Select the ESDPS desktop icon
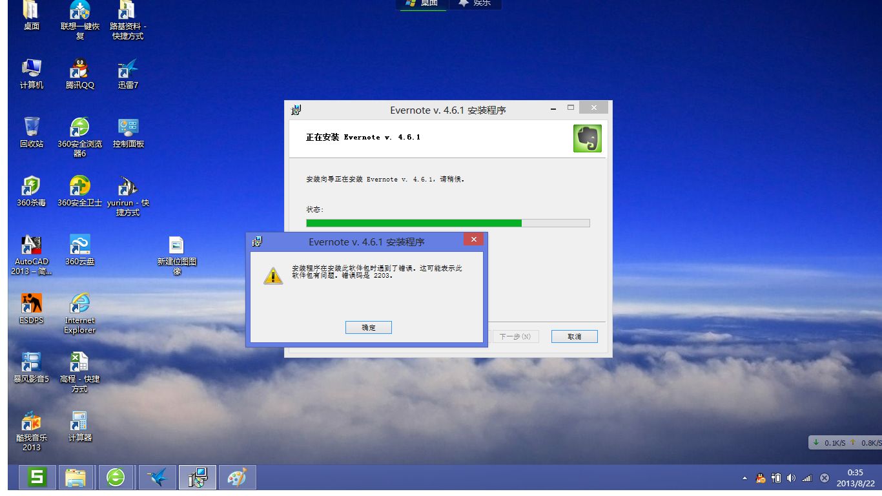Image resolution: width=882 pixels, height=496 pixels. point(32,309)
